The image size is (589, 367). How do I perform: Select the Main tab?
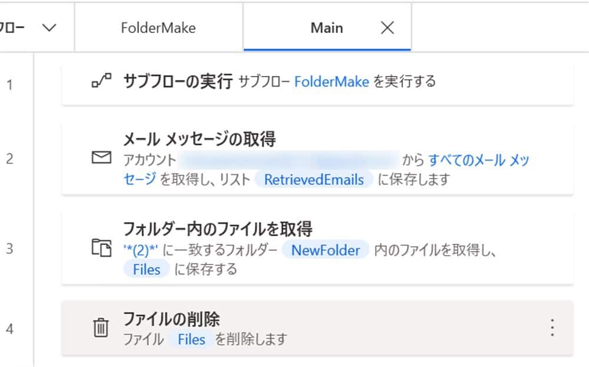click(x=326, y=27)
